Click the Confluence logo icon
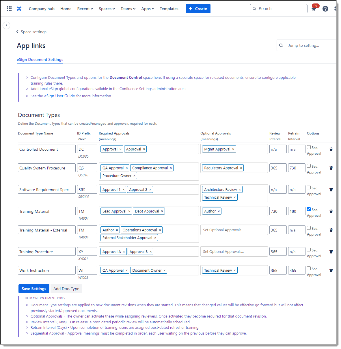The image size is (341, 349). (x=19, y=9)
